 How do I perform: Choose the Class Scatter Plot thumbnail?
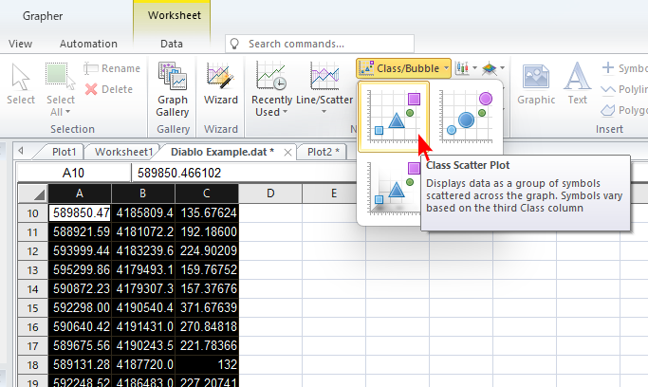coord(394,117)
